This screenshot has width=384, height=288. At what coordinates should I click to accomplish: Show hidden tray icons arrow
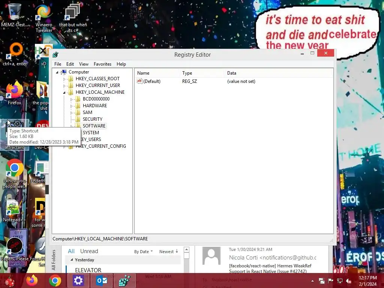coord(312,281)
